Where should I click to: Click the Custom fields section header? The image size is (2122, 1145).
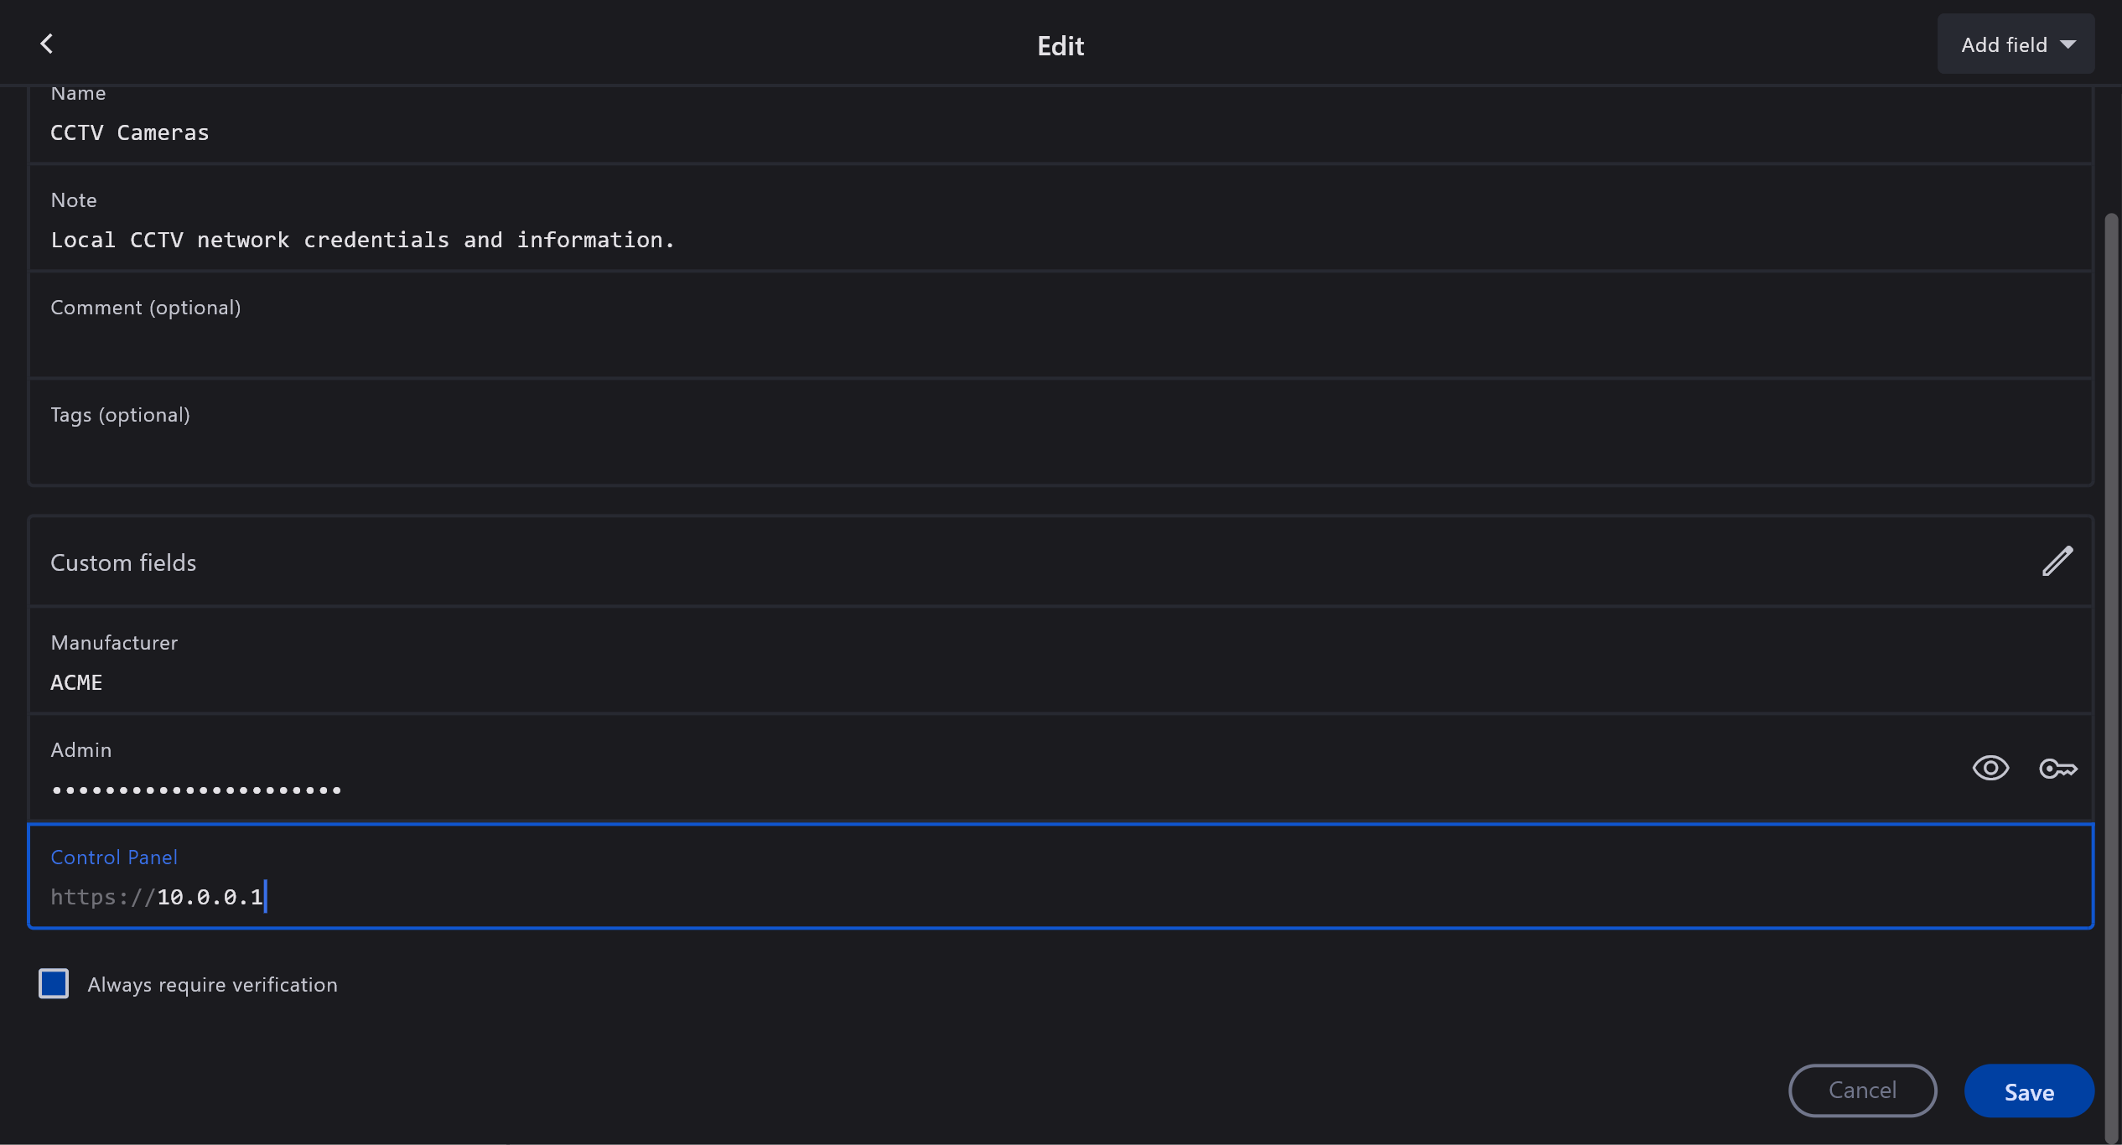pos(123,562)
